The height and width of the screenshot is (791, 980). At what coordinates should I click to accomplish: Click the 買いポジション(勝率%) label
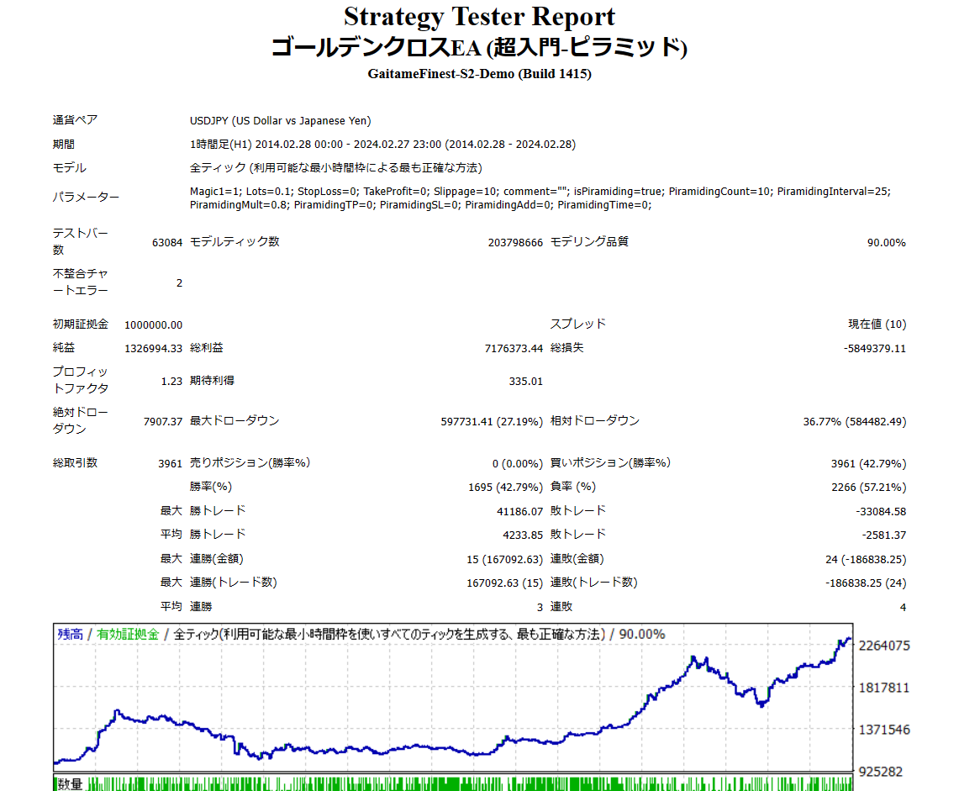tap(610, 463)
